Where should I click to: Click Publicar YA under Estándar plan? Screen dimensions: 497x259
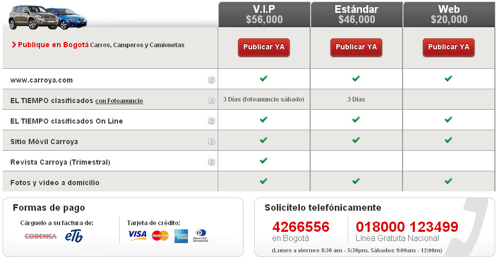point(356,48)
